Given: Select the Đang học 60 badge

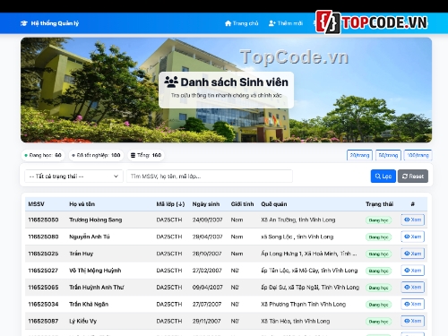Looking at the screenshot, I should 43,155.
